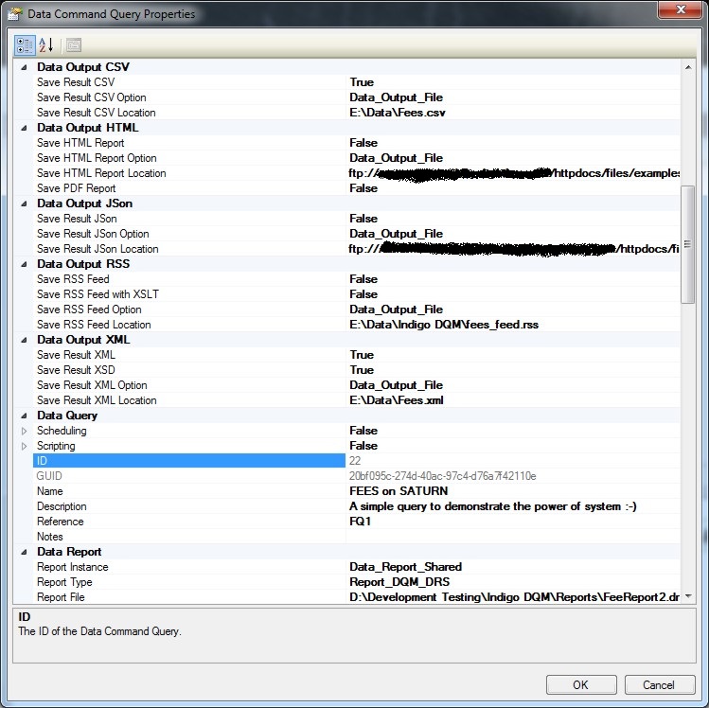Click the Name field value FEES on SATURN

(x=399, y=491)
